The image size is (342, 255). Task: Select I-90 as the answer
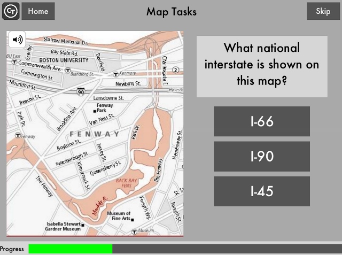pyautogui.click(x=262, y=156)
